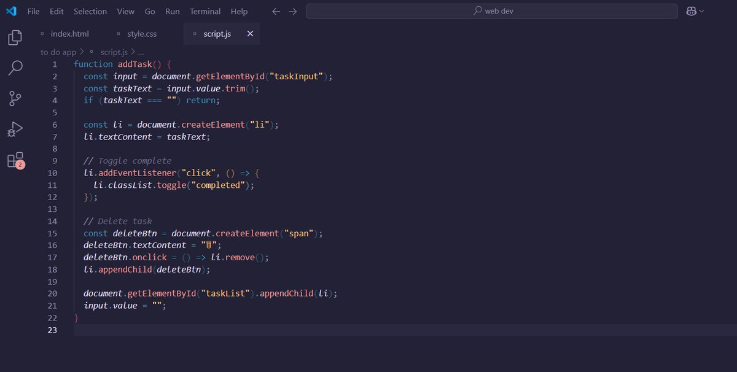Open the Terminal menu
Screen dimensions: 737x372
pyautogui.click(x=205, y=11)
